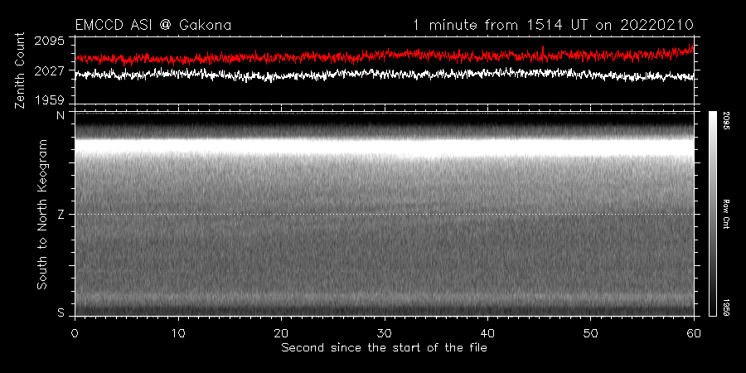Click the 10 second tick label

pyautogui.click(x=178, y=333)
